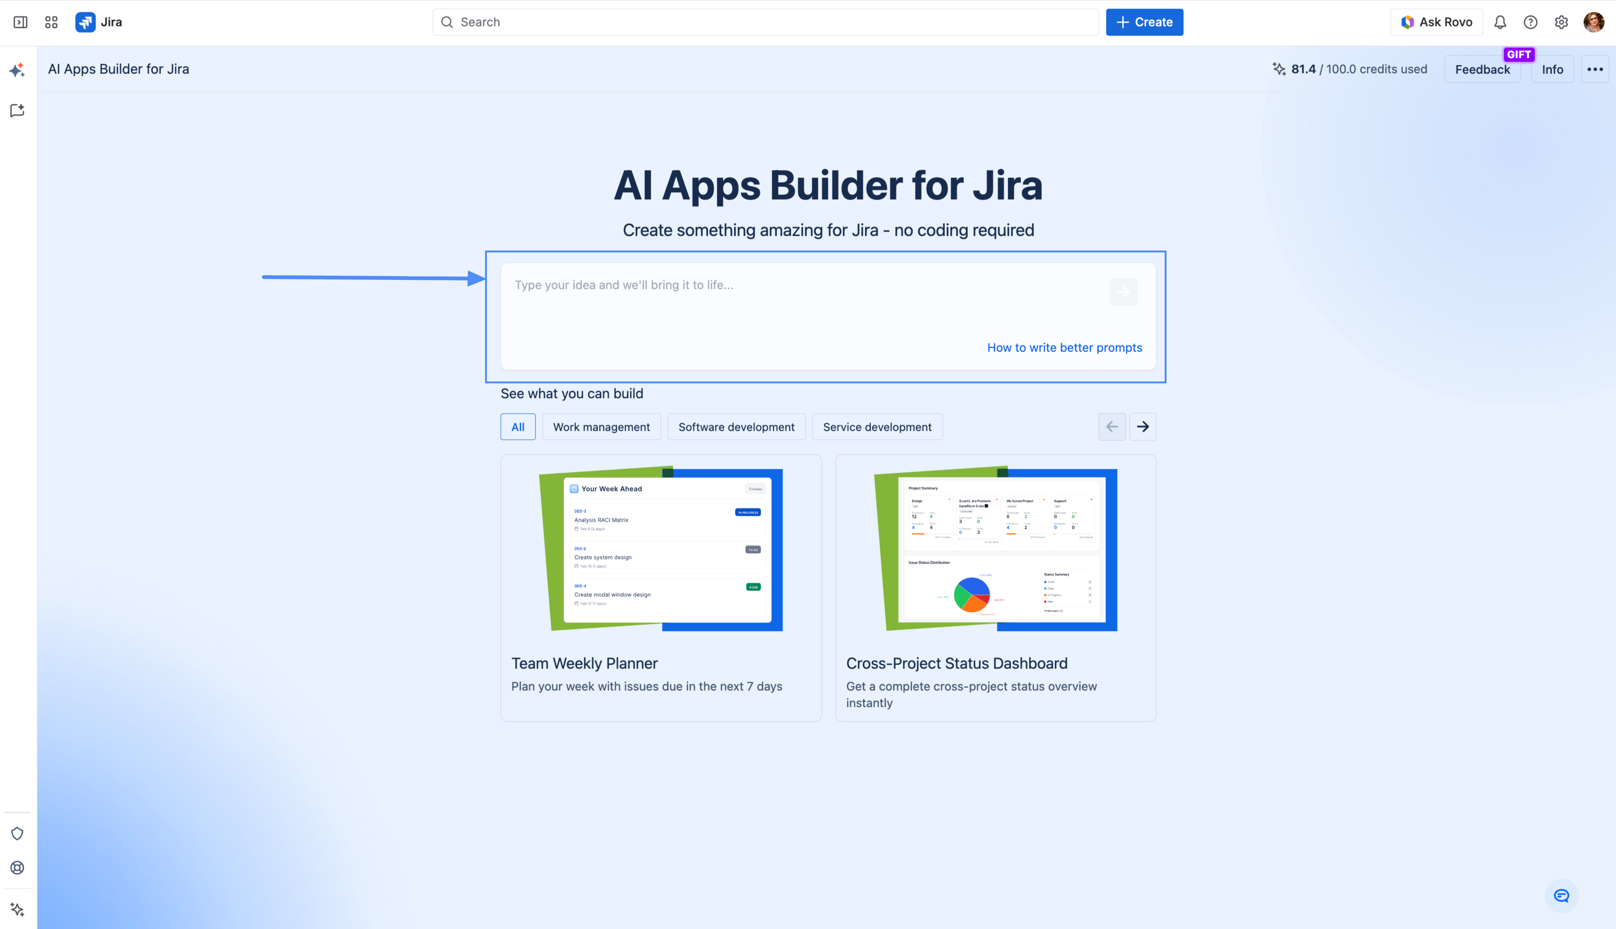Select the Work management filter tab
The height and width of the screenshot is (929, 1616).
(x=601, y=427)
